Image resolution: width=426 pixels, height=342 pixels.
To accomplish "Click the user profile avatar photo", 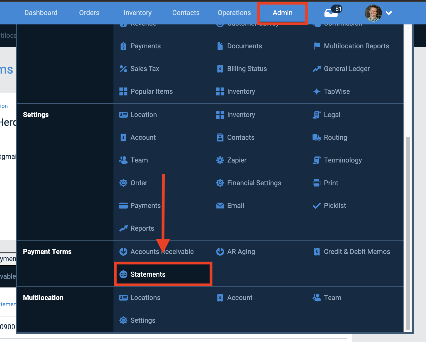I will click(373, 13).
